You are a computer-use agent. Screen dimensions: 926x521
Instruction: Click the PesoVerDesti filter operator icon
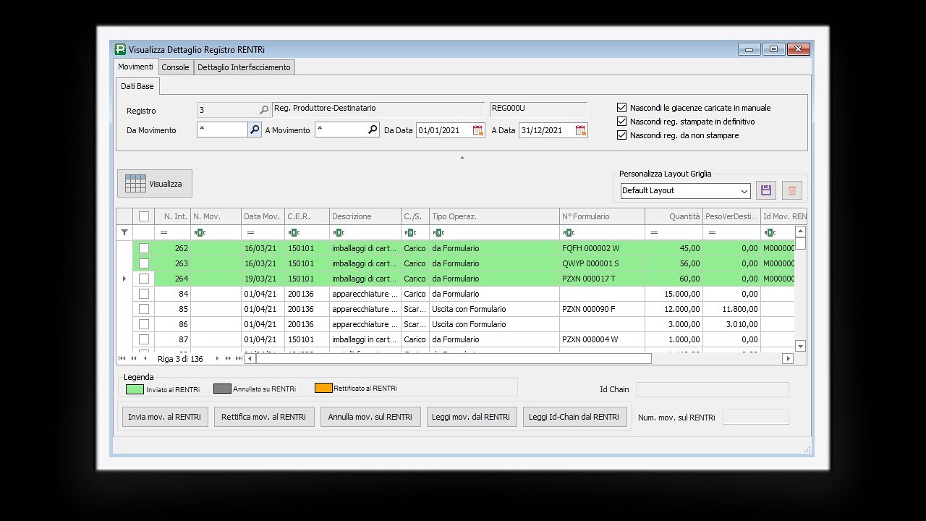click(712, 232)
